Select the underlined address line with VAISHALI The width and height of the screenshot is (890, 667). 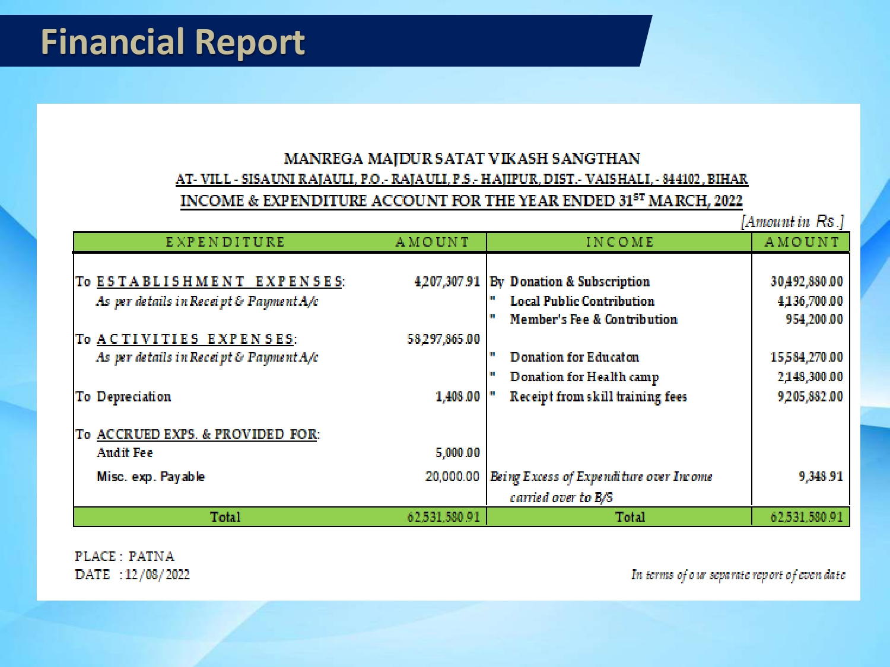coord(462,179)
